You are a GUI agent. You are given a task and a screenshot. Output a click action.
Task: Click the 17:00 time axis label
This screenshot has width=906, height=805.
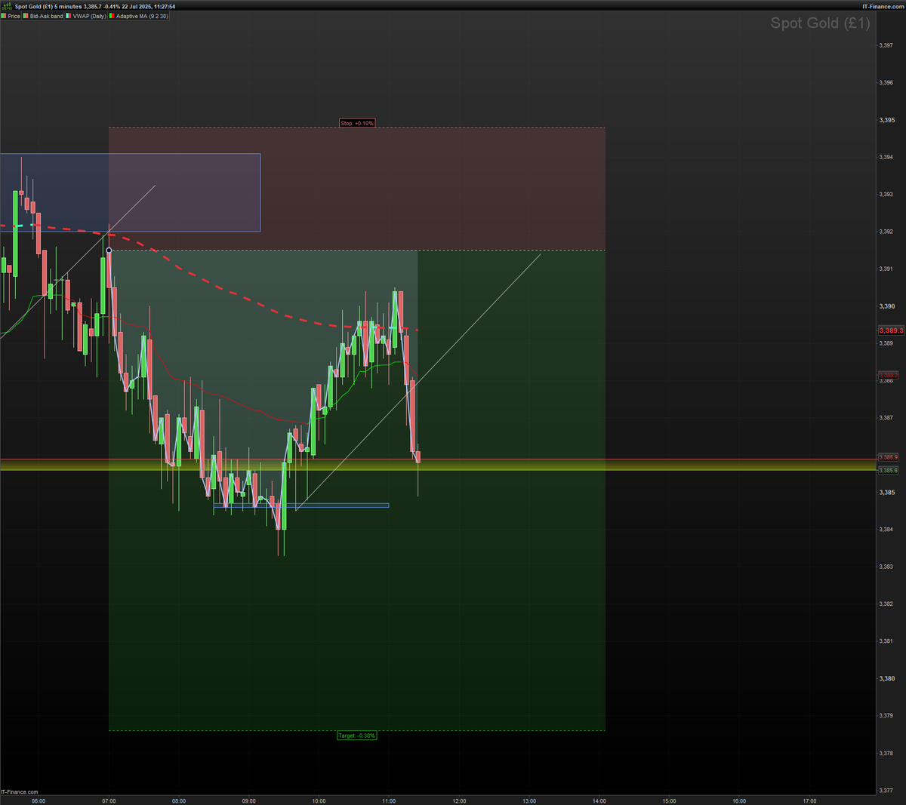coord(809,801)
